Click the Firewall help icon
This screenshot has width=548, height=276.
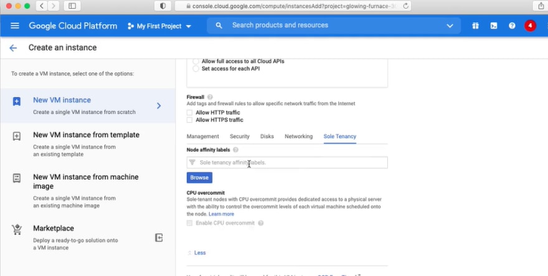point(210,97)
